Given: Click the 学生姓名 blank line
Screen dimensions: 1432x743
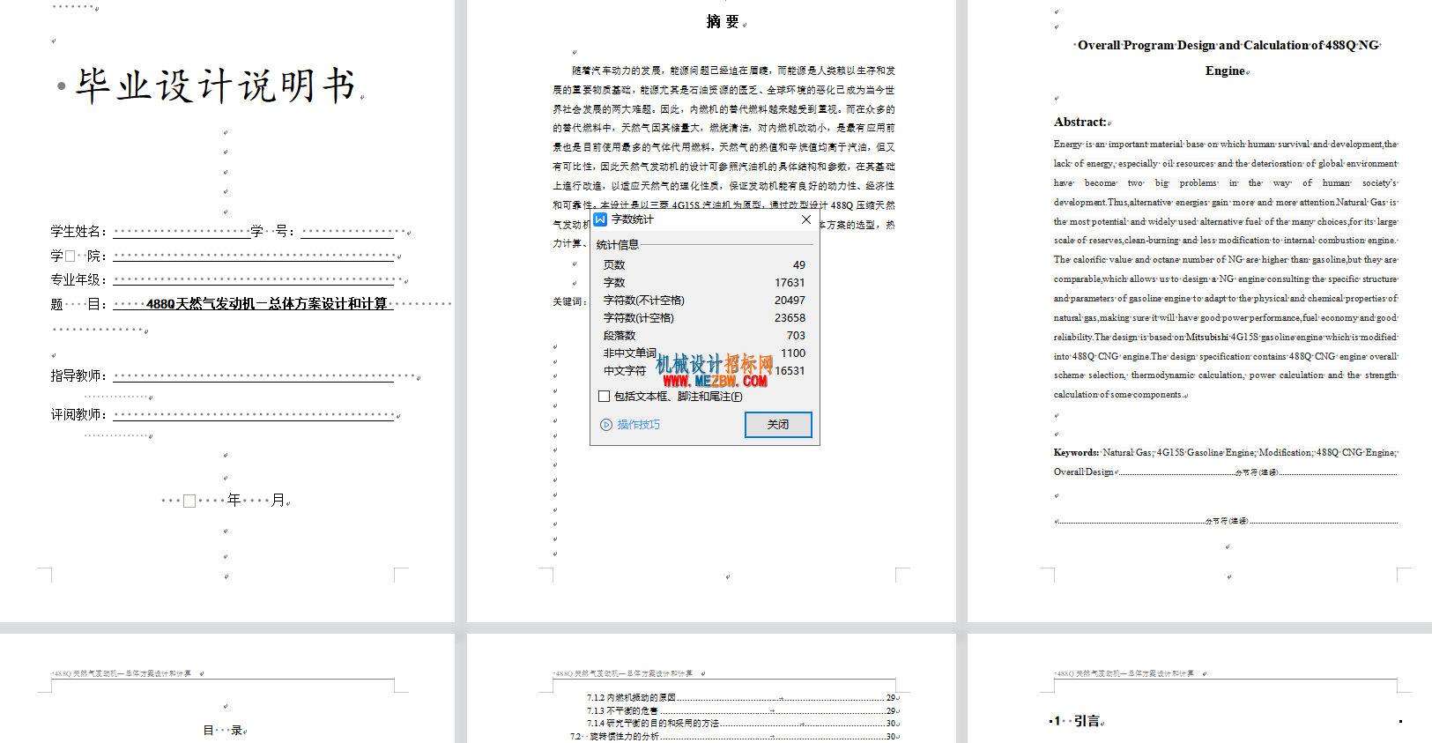Looking at the screenshot, I should pyautogui.click(x=182, y=232).
